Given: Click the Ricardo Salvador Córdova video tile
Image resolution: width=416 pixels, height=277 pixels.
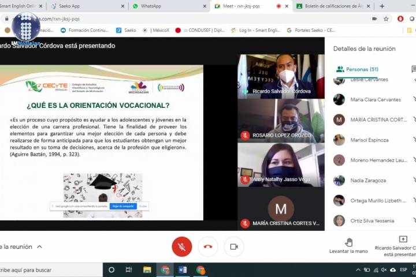Looking at the screenshot, I should coord(281,76).
